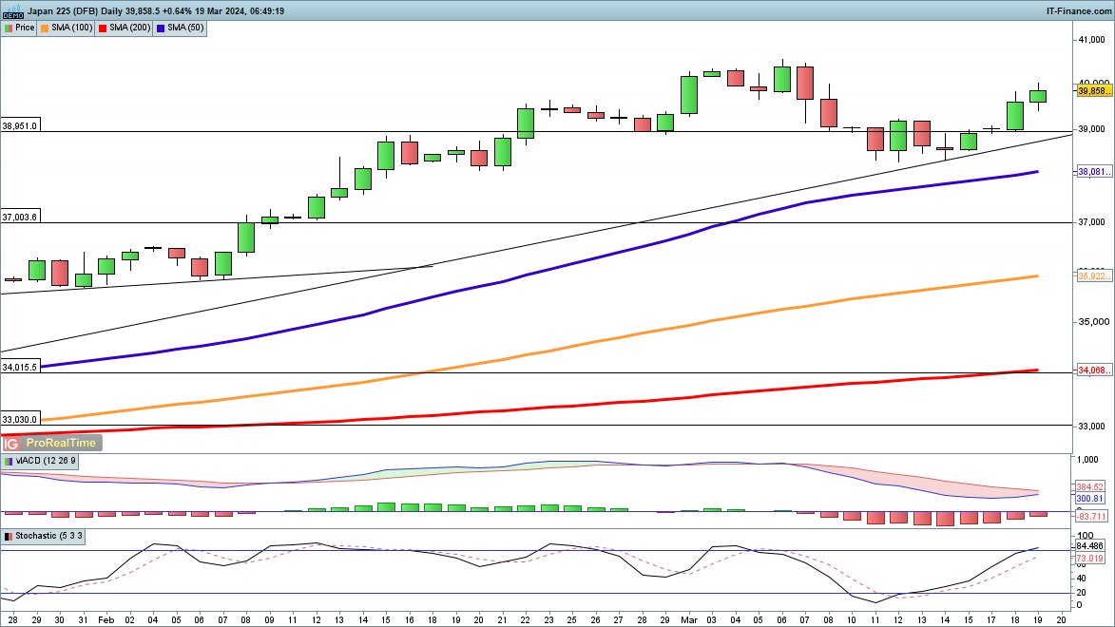Click the MACD indicator color icon
Viewport: 1115px width, 627px height.
point(9,461)
